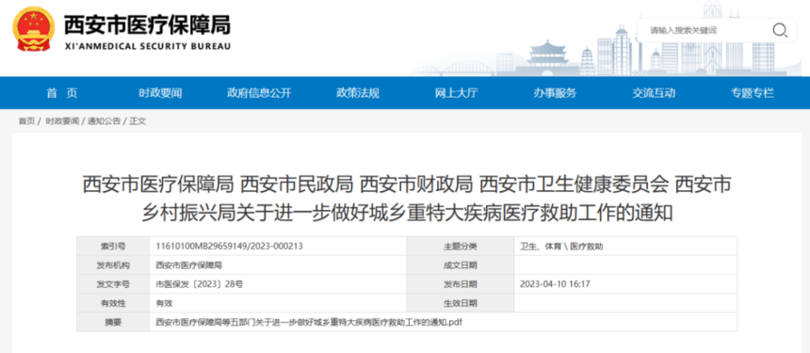Click the 时政要闻 breadcrumb link

coord(62,121)
